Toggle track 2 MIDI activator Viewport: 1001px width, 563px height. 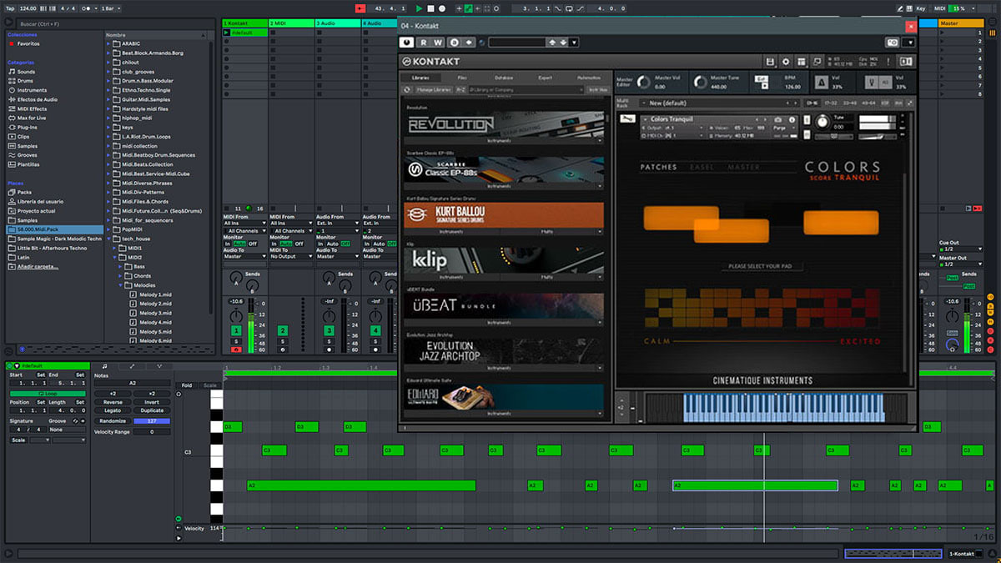point(283,331)
